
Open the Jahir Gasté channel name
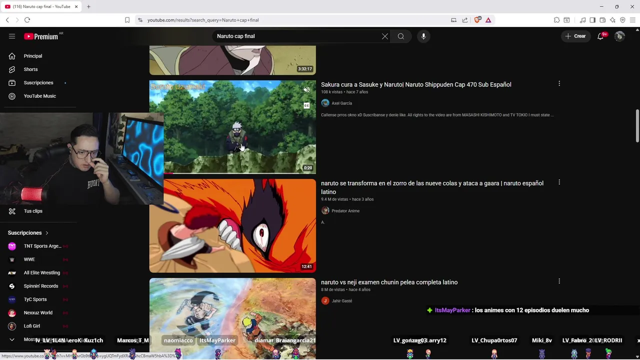[342, 301]
